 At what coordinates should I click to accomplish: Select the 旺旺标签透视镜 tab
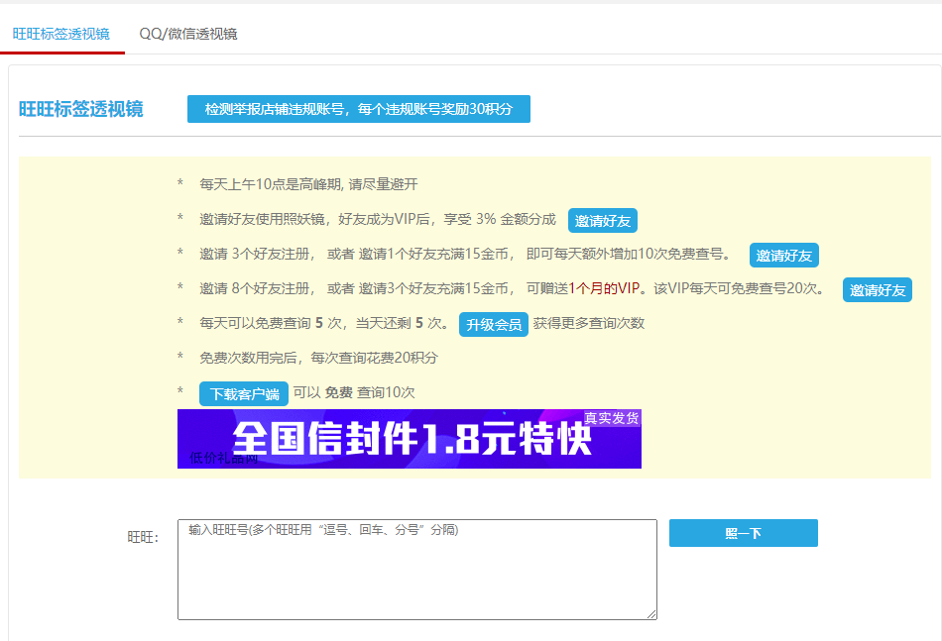coord(62,32)
